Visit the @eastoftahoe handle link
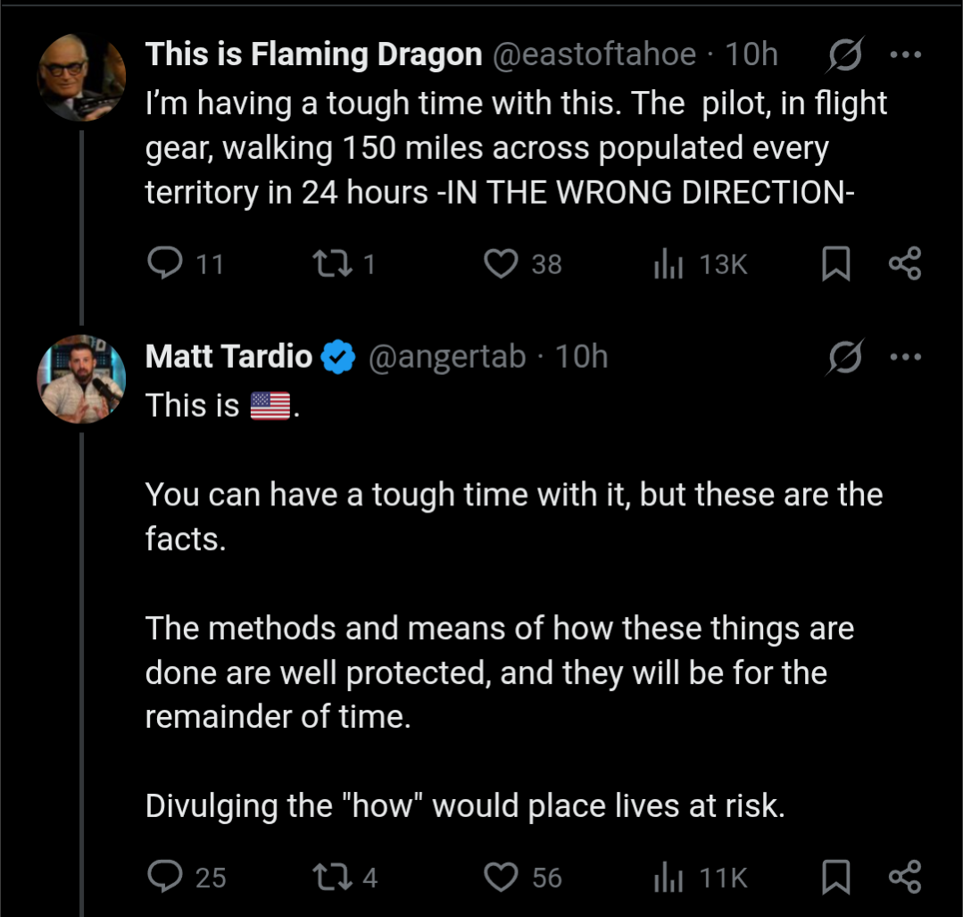Viewport: 963px width, 917px height. 594,54
